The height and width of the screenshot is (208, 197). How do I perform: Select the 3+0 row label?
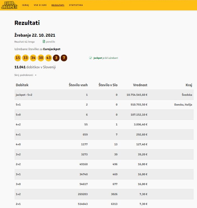pyautogui.click(x=18, y=184)
